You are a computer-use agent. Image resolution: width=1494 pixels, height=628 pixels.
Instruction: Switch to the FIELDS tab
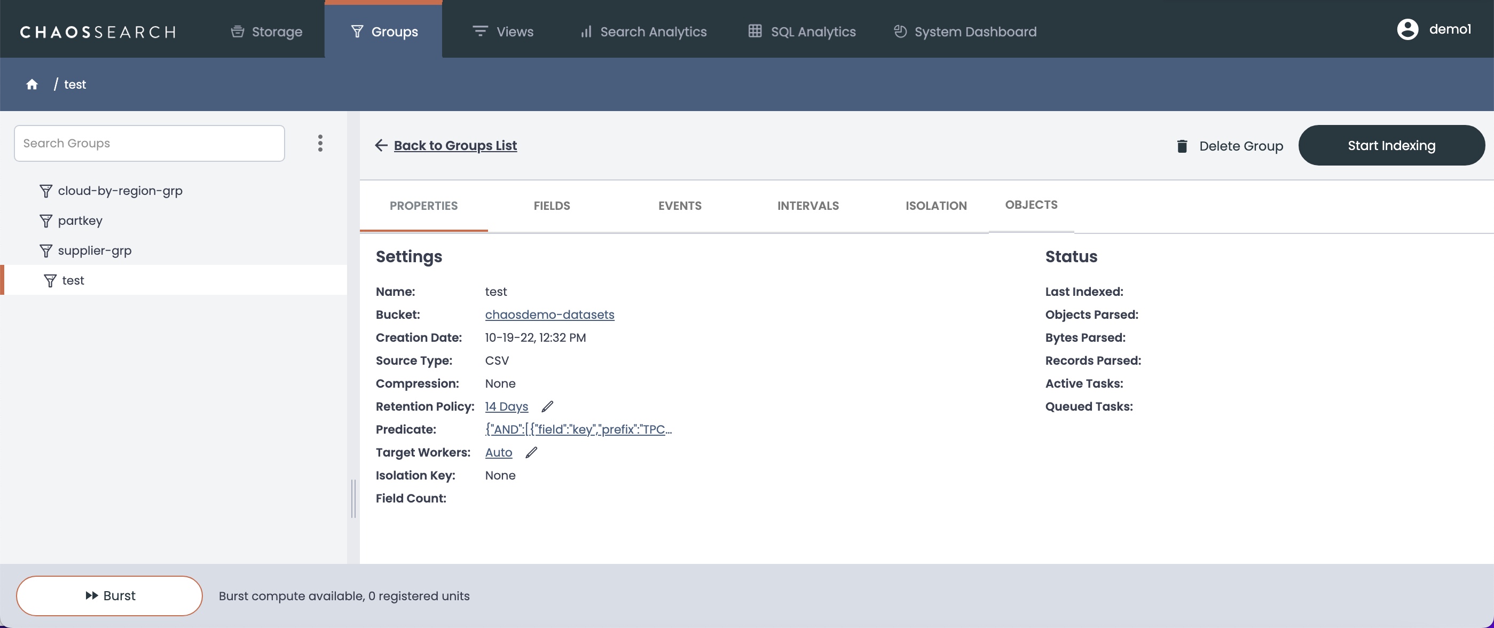click(x=552, y=206)
